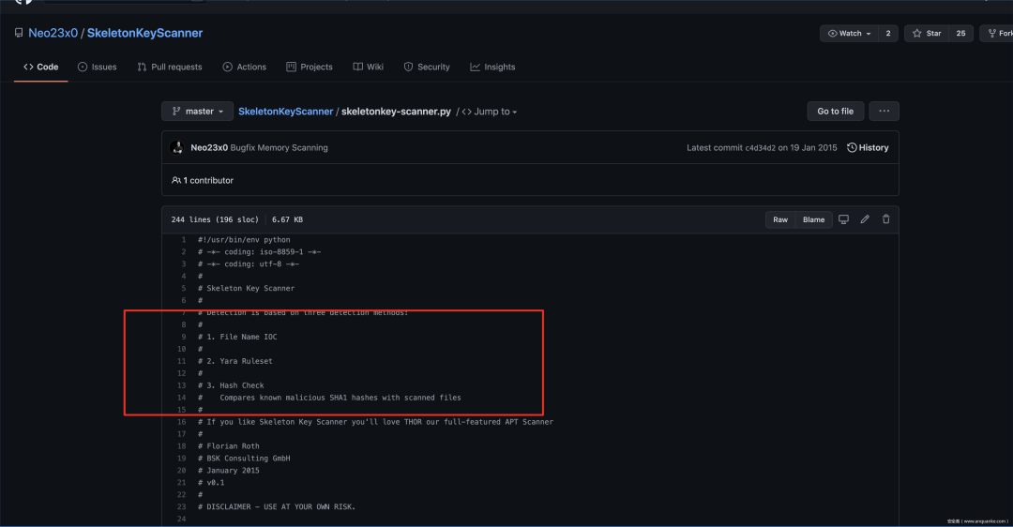This screenshot has width=1013, height=527.
Task: Click the '# v0.1' line
Action: pos(211,483)
